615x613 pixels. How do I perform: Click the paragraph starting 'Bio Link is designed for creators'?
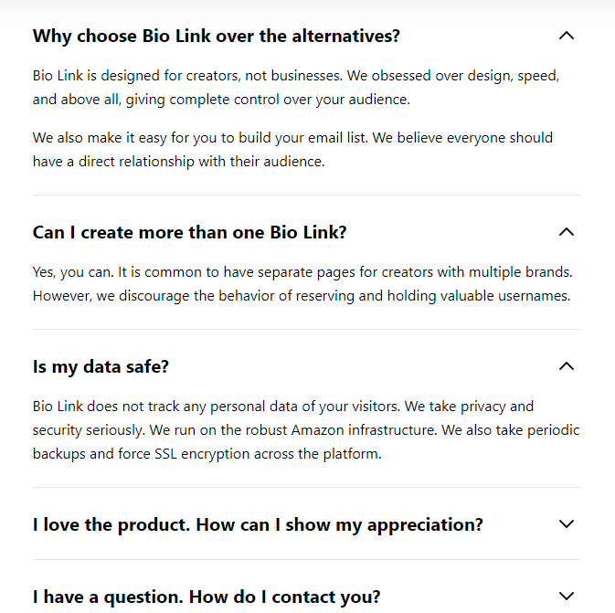click(295, 87)
